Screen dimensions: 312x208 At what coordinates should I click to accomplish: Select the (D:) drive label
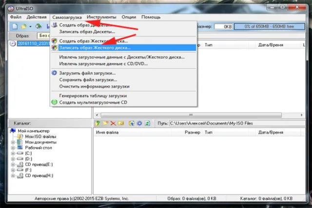coord(28,159)
